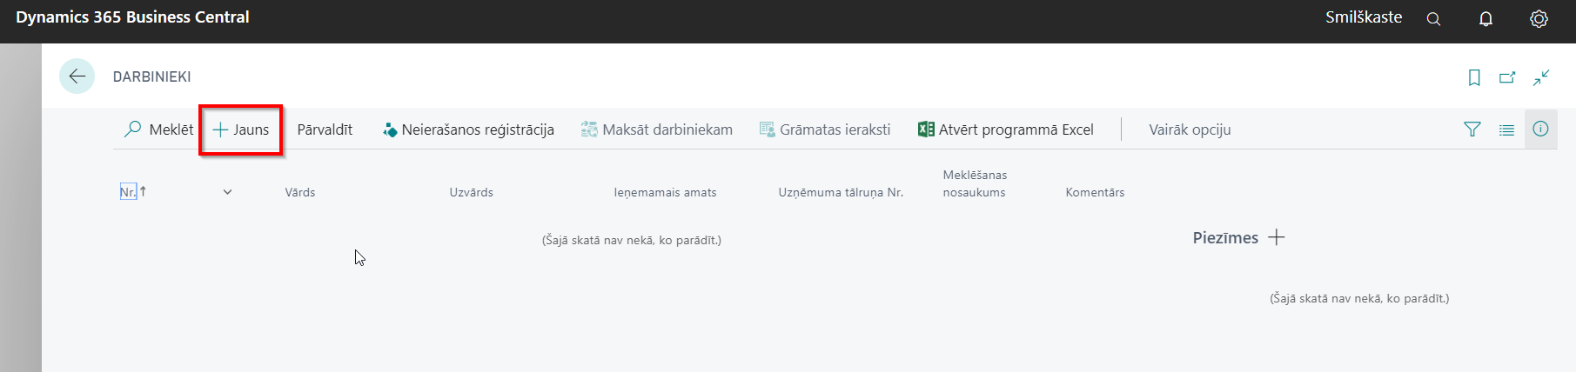Open the notifications bell
Viewport: 1576px width, 372px height.
click(1485, 18)
